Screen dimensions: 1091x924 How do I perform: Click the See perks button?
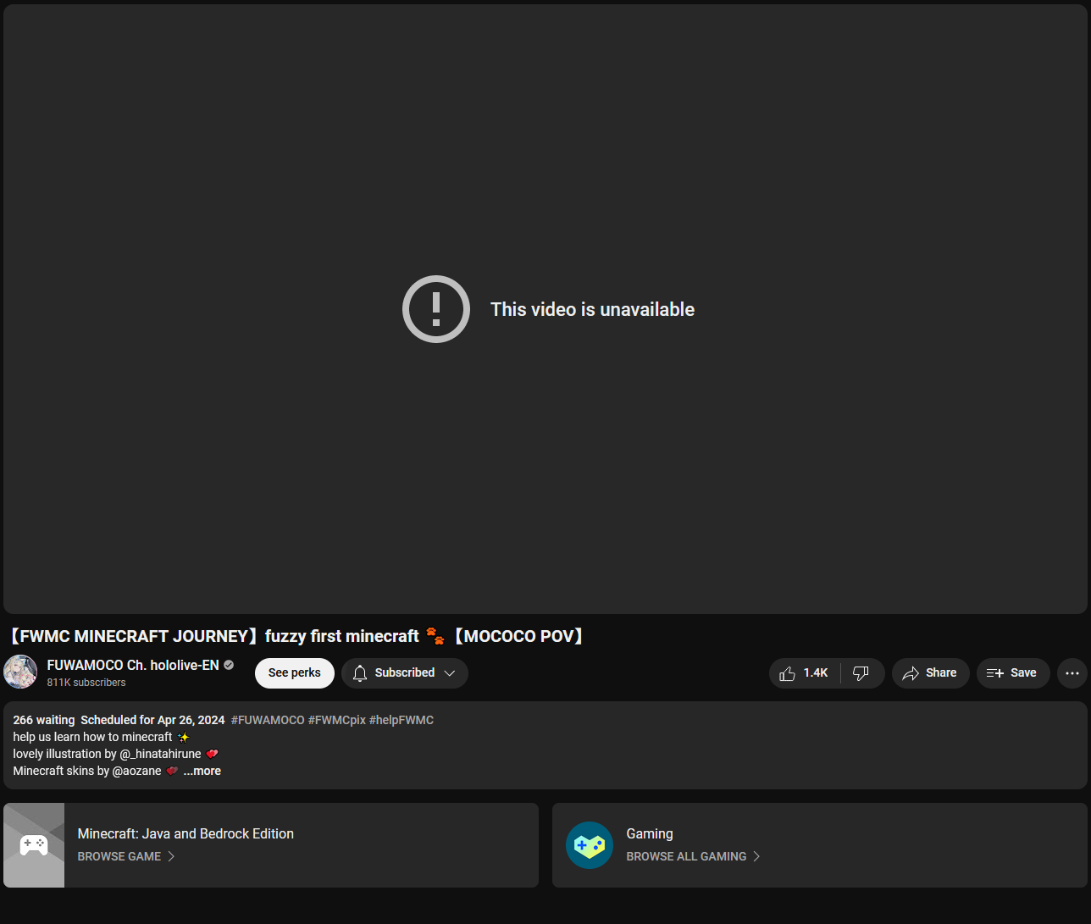tap(295, 673)
